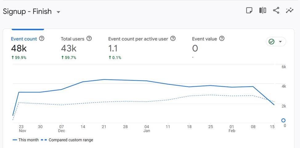The height and width of the screenshot is (148, 300).
Task: Open Insights sparkline icon
Action: pos(290,11)
